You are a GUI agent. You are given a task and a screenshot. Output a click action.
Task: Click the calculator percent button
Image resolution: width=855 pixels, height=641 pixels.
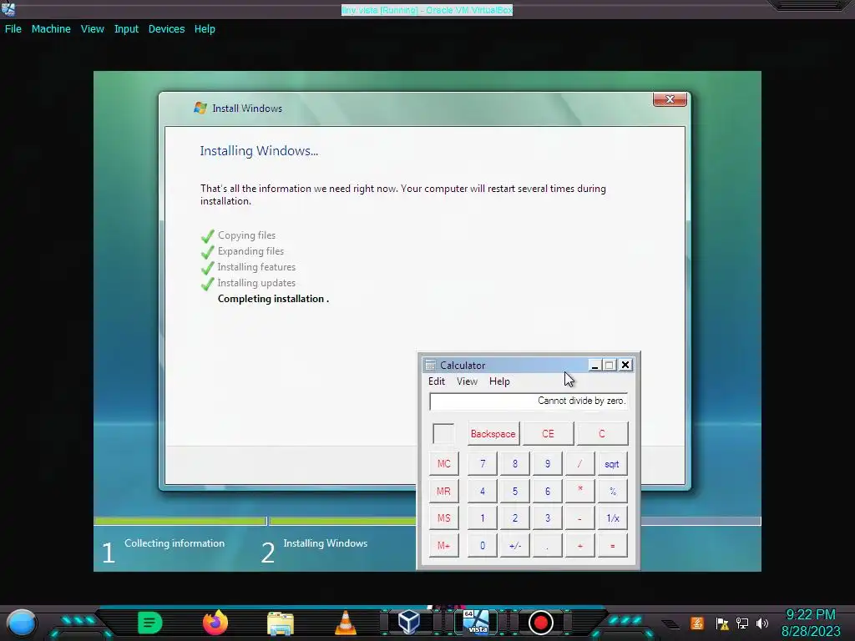(612, 491)
